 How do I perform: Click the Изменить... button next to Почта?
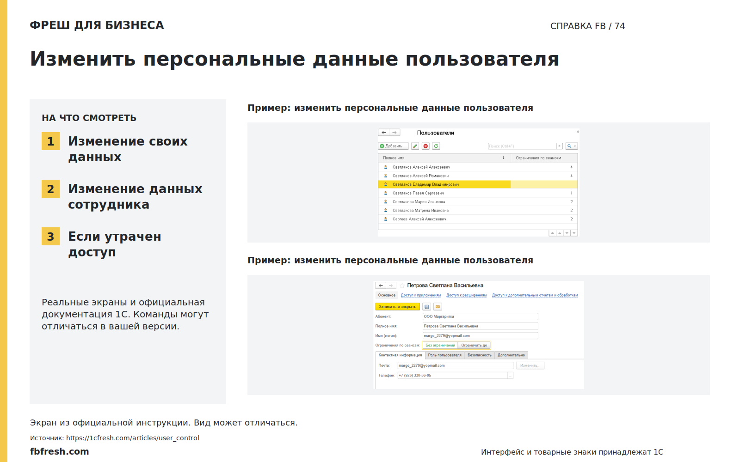[x=530, y=365]
